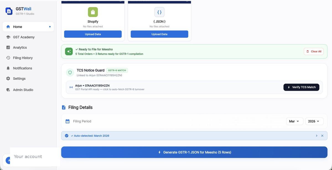Click the green sparkle Ready to File icon
The width and height of the screenshot is (332, 170).
(69, 52)
